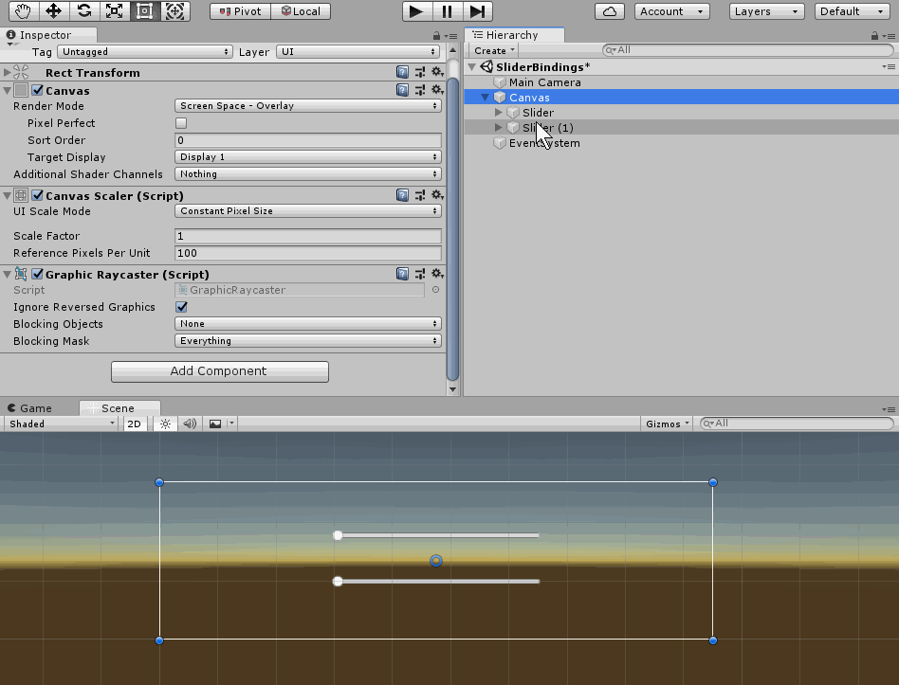The image size is (899, 685).
Task: Open the Render Mode dropdown
Action: (x=308, y=106)
